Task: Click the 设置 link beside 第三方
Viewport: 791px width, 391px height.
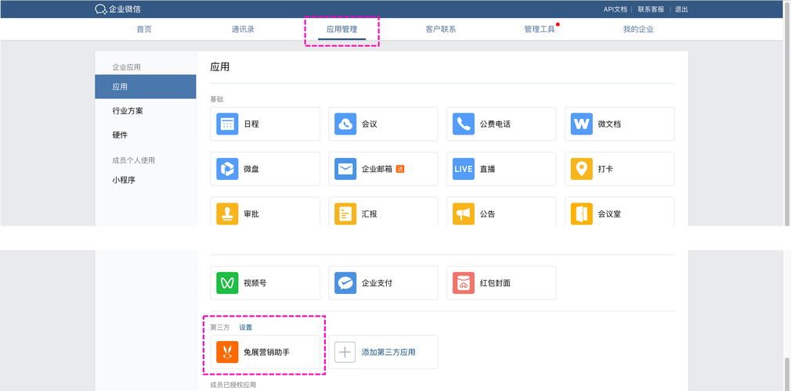Action: click(x=246, y=327)
